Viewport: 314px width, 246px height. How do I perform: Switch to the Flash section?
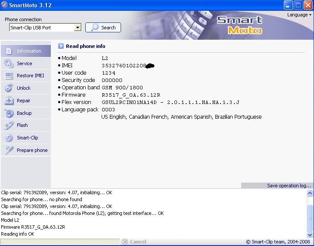coord(26,125)
